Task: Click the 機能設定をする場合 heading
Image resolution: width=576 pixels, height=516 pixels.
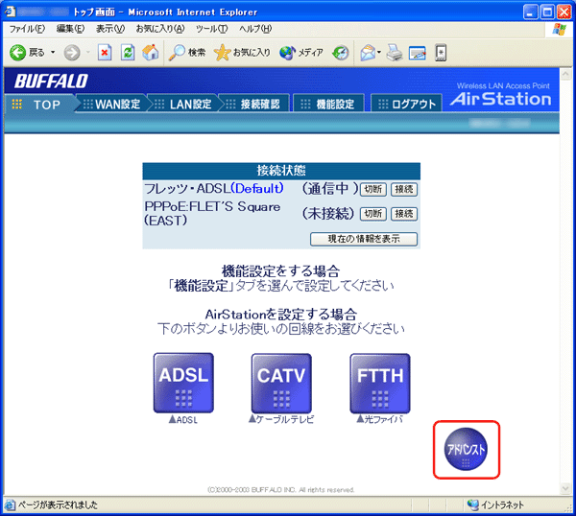Action: point(281,271)
